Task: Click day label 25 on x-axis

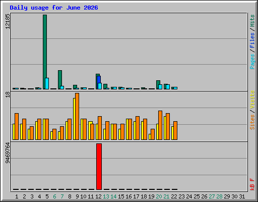Action: click(197, 196)
